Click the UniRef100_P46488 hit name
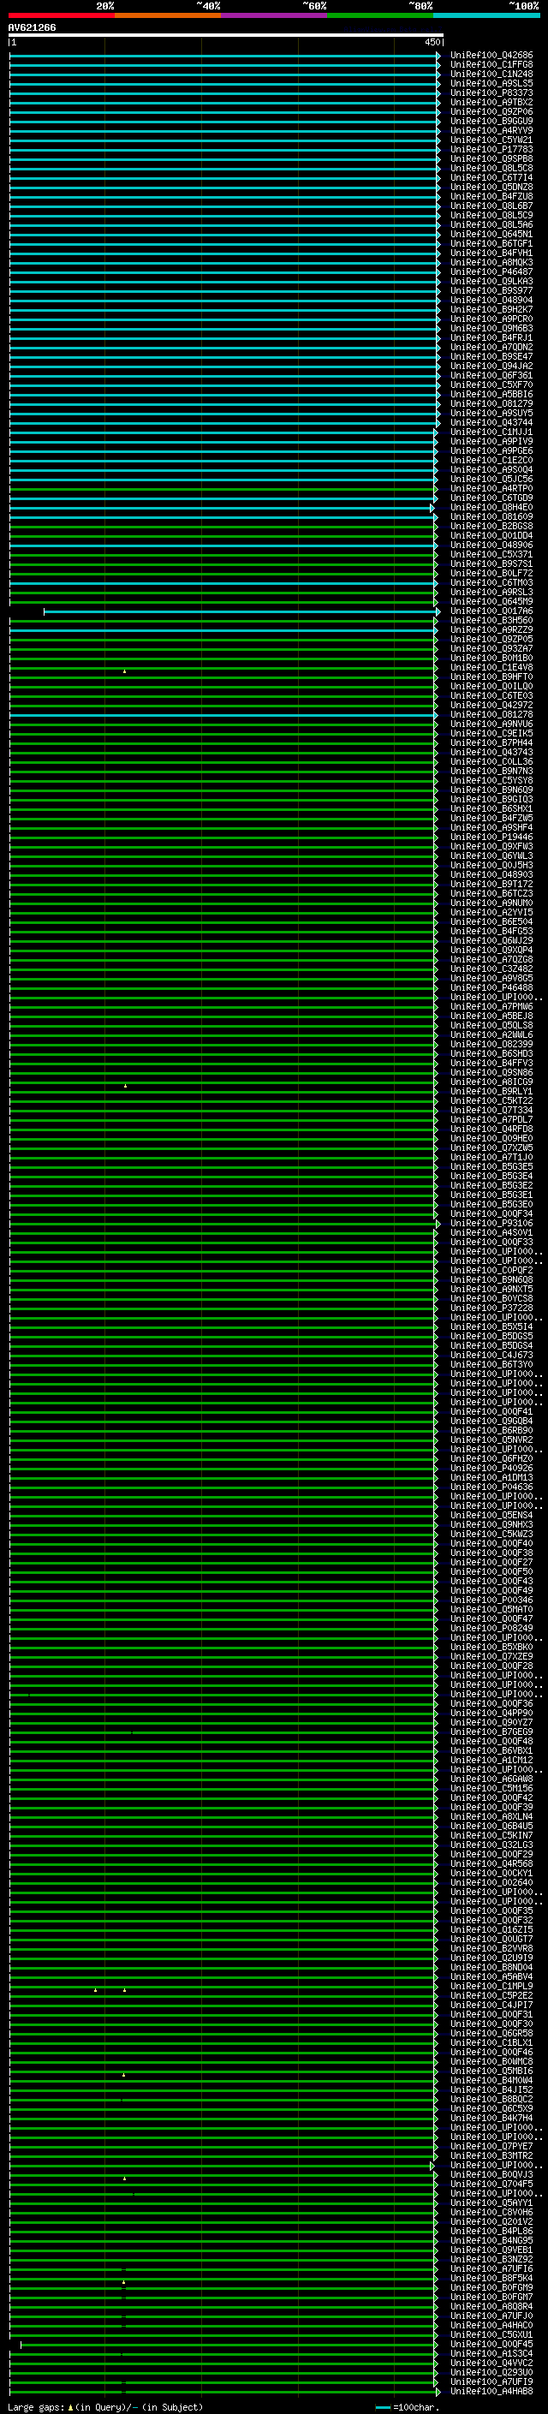Viewport: 548px width, 2414px height. 491,987
